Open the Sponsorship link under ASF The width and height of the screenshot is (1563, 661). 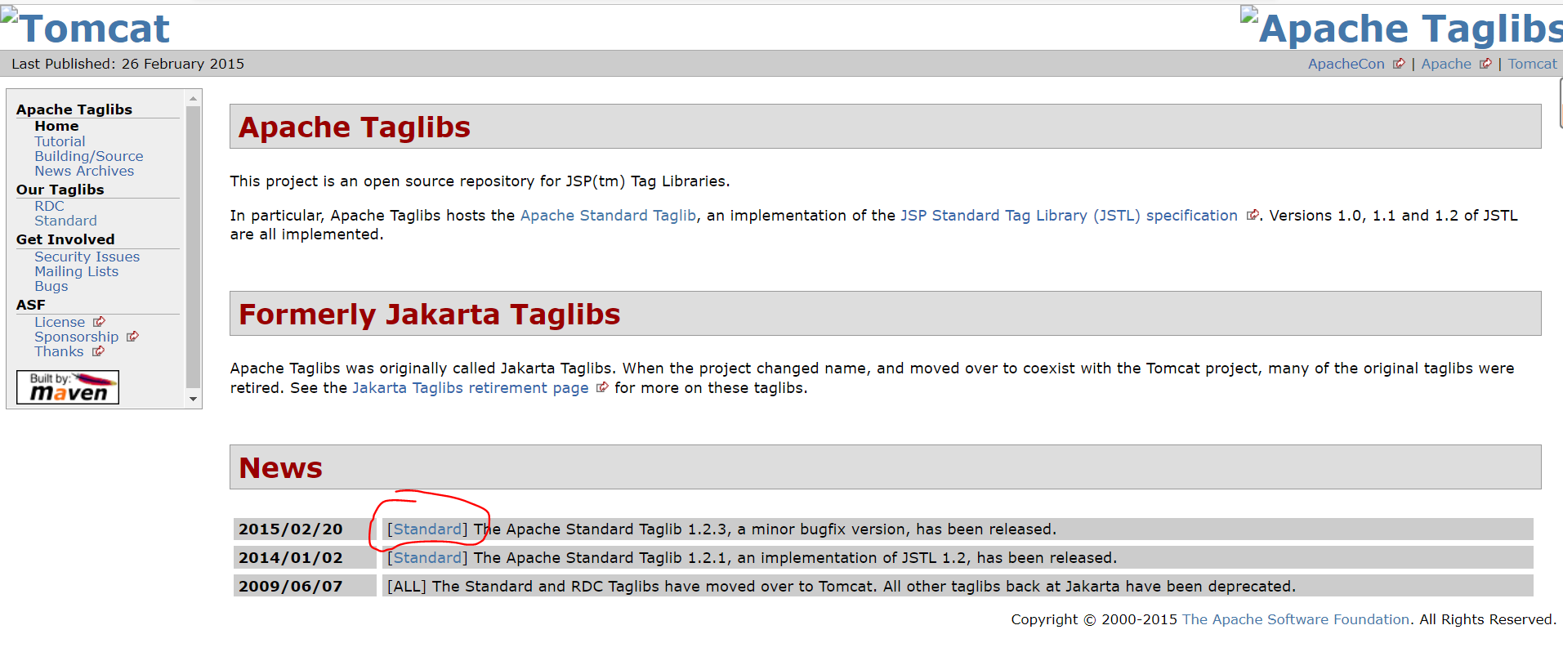pos(76,337)
